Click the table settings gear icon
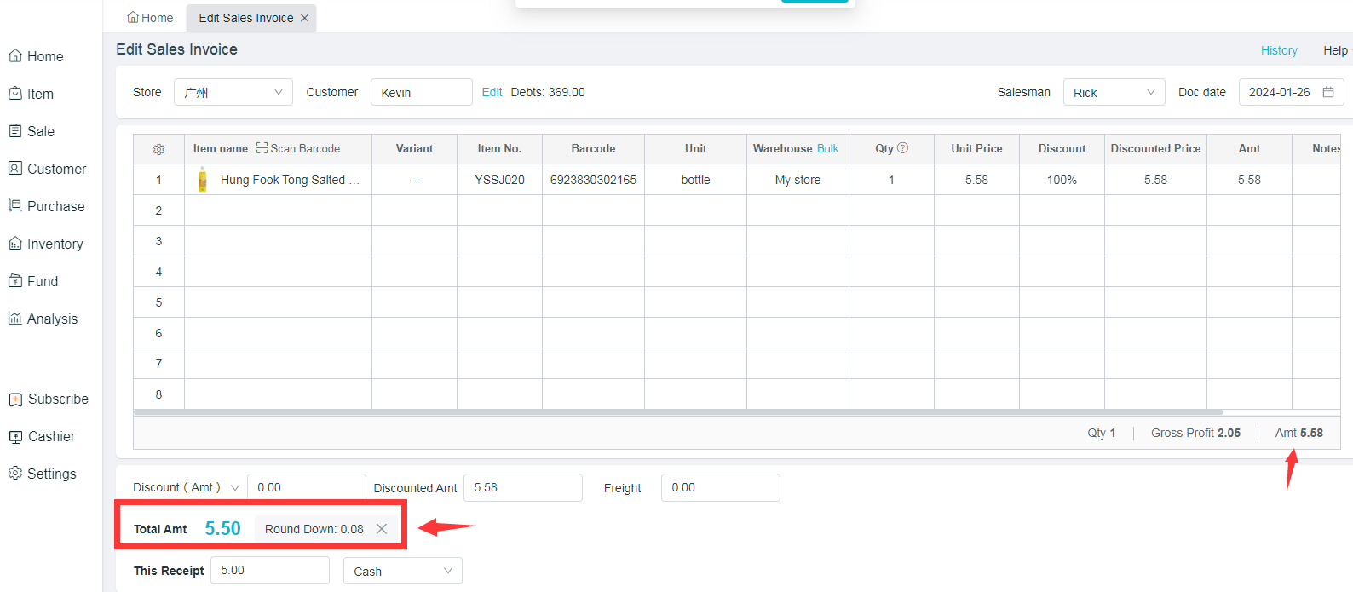 [x=158, y=149]
